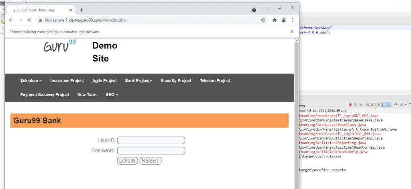Clear the Eclipse console output
This screenshot has width=411, height=189.
coord(368,105)
